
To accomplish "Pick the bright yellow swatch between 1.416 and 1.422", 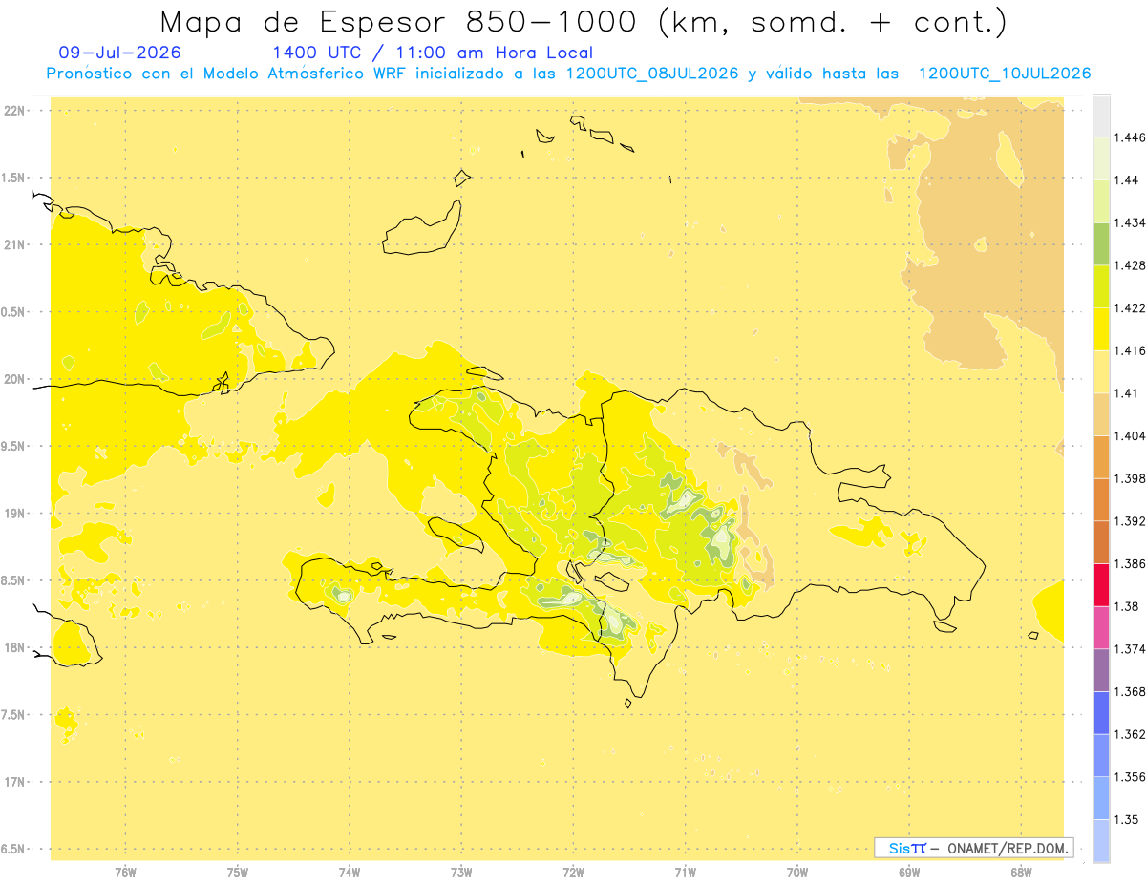I will [x=1101, y=329].
